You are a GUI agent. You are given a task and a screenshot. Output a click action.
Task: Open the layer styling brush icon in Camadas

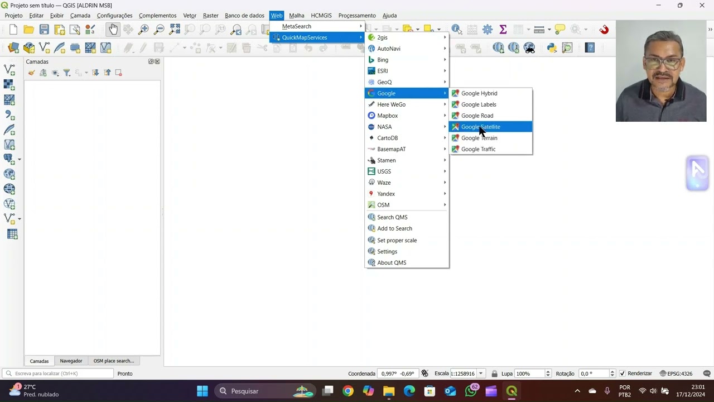coord(31,73)
